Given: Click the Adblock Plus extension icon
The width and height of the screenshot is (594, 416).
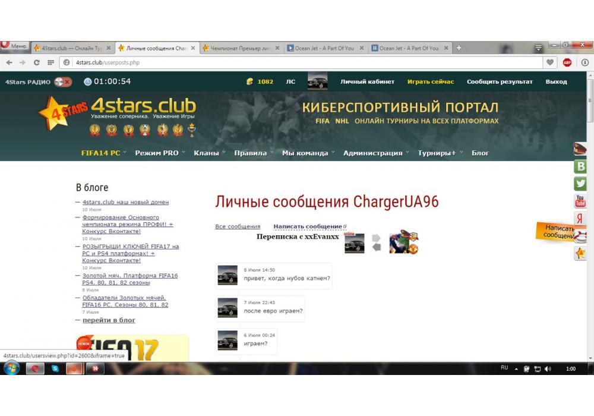Looking at the screenshot, I should tap(567, 62).
